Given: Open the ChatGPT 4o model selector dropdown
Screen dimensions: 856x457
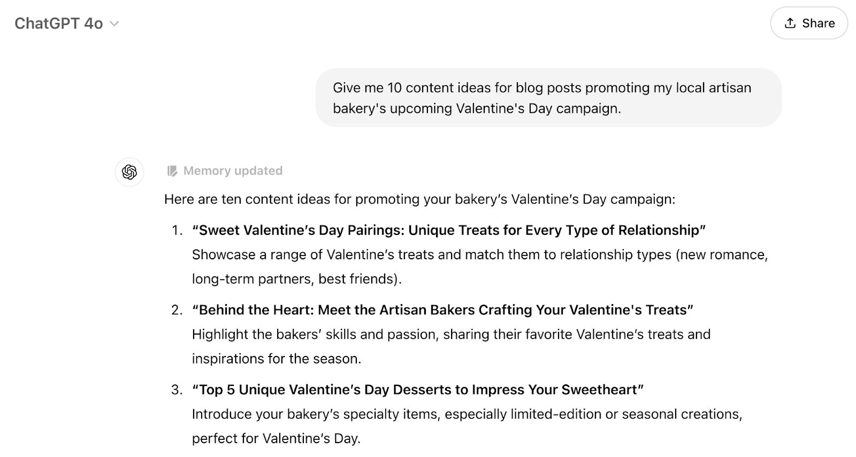Looking at the screenshot, I should click(67, 23).
